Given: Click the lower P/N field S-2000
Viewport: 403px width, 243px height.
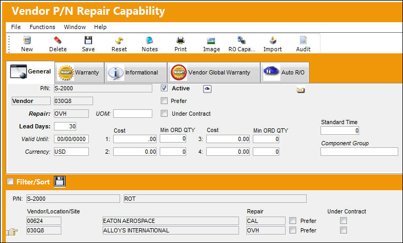Looking at the screenshot, I should pyautogui.click(x=73, y=199).
